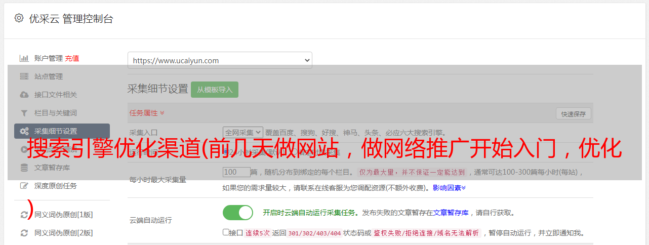
Task: Click the cloud upload icon for 接口文件相关
Action: (x=24, y=95)
